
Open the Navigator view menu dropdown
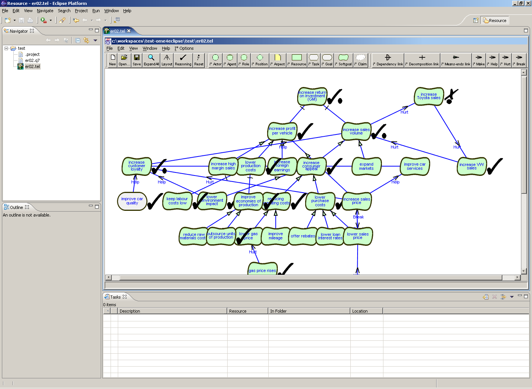[x=95, y=40]
